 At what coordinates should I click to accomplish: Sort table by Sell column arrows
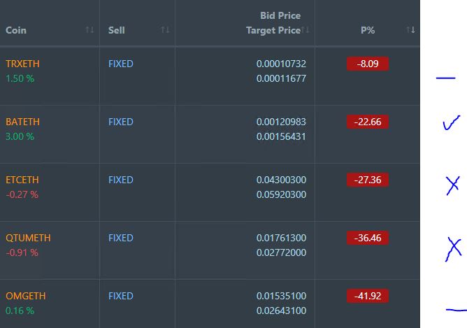point(165,30)
